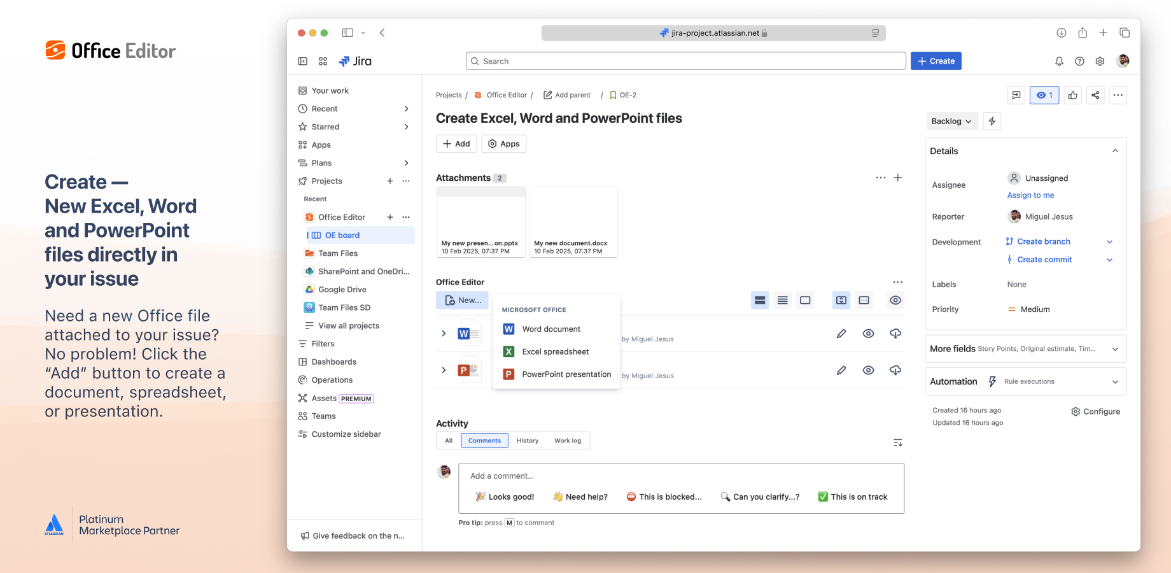Open the app switcher grid icon
This screenshot has width=1171, height=573.
tap(323, 61)
